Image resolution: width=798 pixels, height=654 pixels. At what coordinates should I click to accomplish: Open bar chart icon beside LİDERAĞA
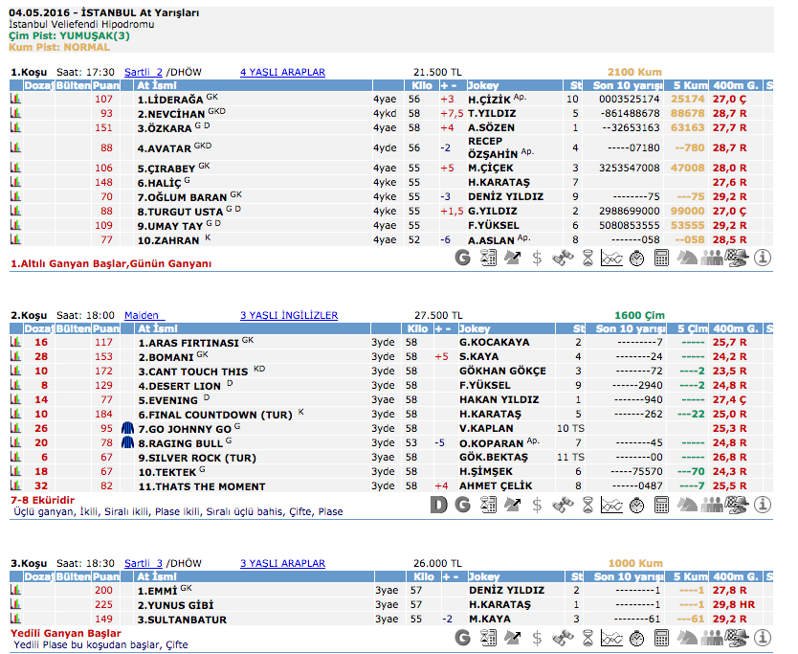tap(15, 99)
